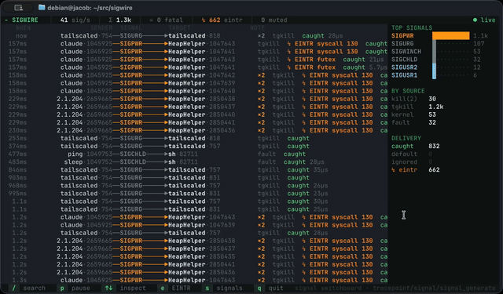503x294 pixels.
Task: Click the SIGWIRE title in top bar
Action: pyautogui.click(x=25, y=20)
